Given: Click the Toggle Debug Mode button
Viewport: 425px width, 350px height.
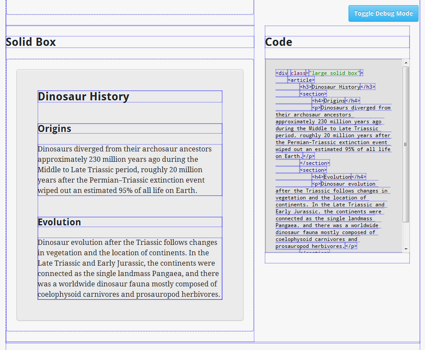Looking at the screenshot, I should pos(383,13).
